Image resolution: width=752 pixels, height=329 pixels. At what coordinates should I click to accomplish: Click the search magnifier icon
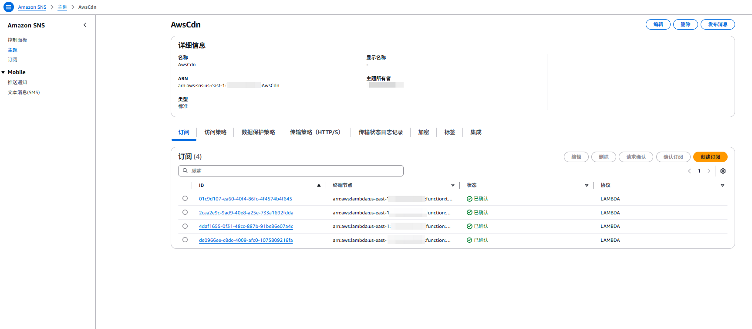(185, 171)
